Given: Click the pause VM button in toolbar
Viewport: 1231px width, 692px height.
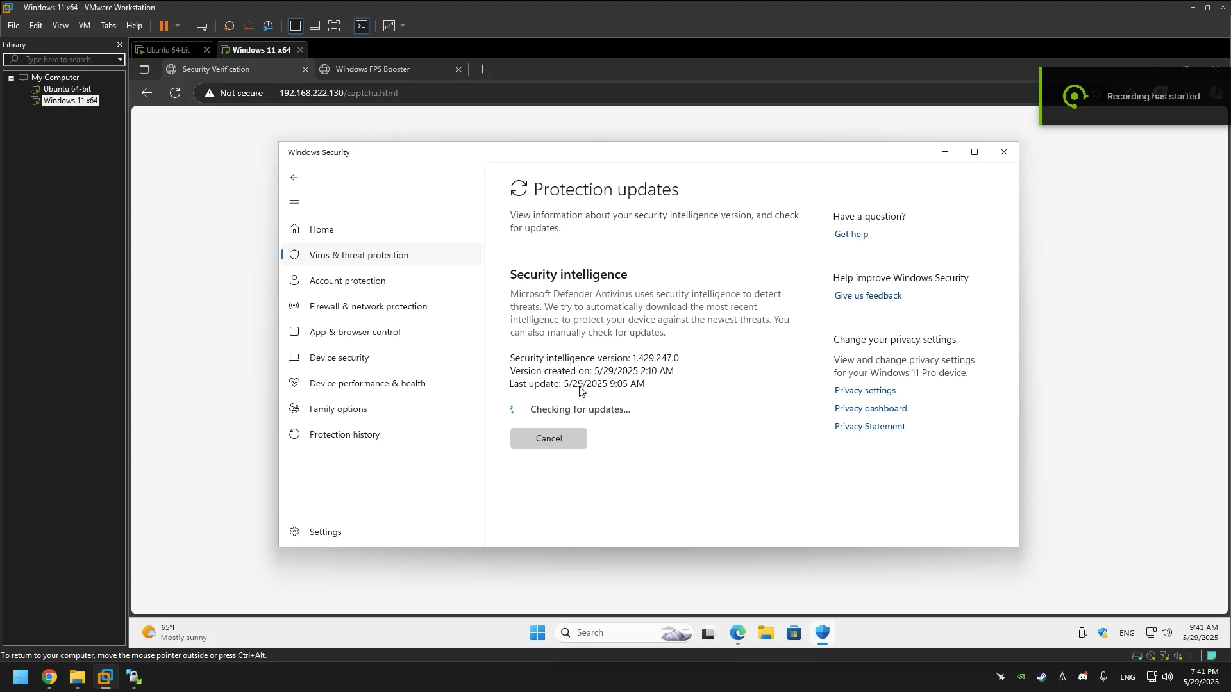Looking at the screenshot, I should pos(163,26).
